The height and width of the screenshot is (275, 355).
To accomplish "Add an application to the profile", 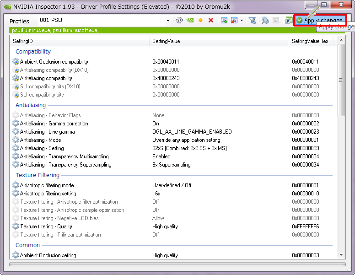I will 224,21.
